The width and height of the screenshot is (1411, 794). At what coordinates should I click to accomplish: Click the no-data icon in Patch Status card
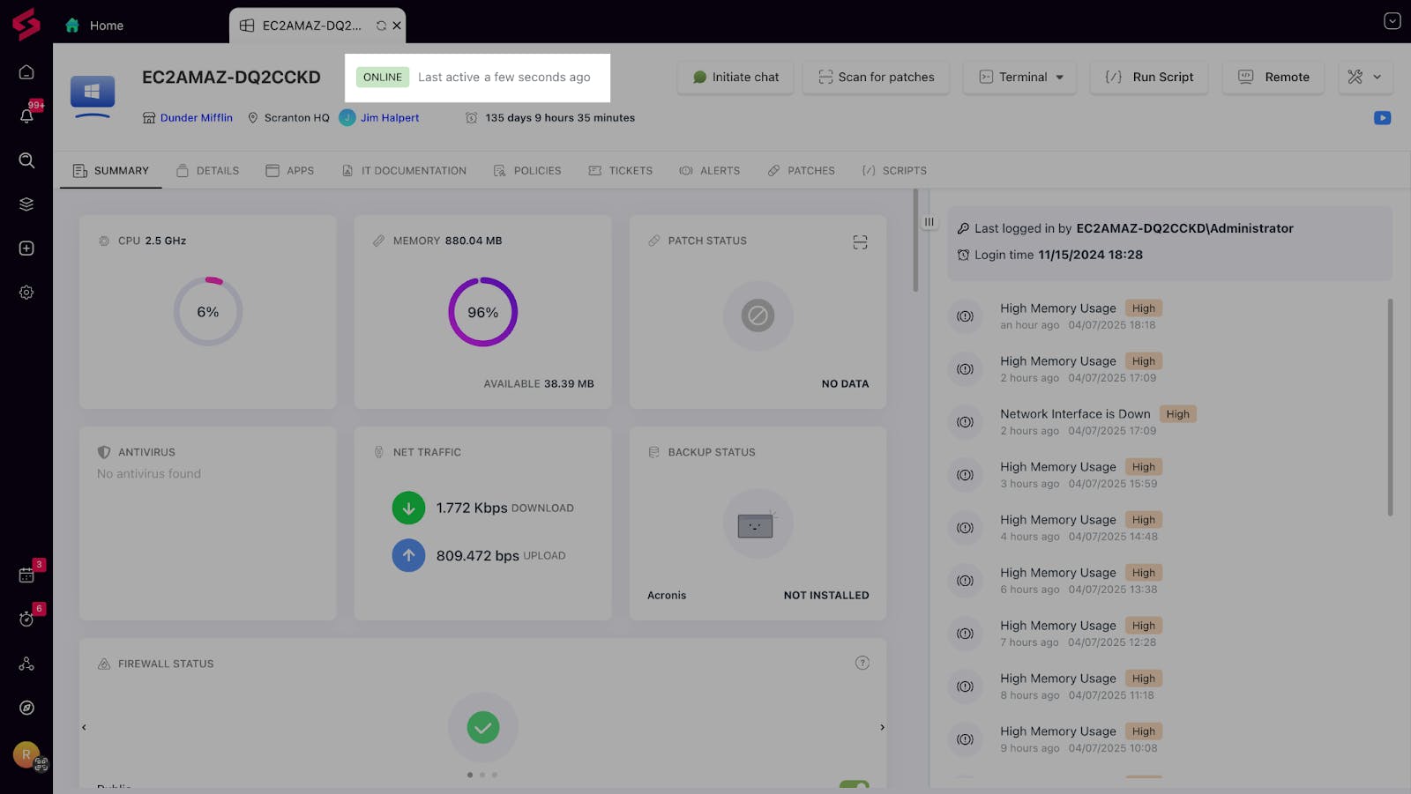[x=758, y=315]
